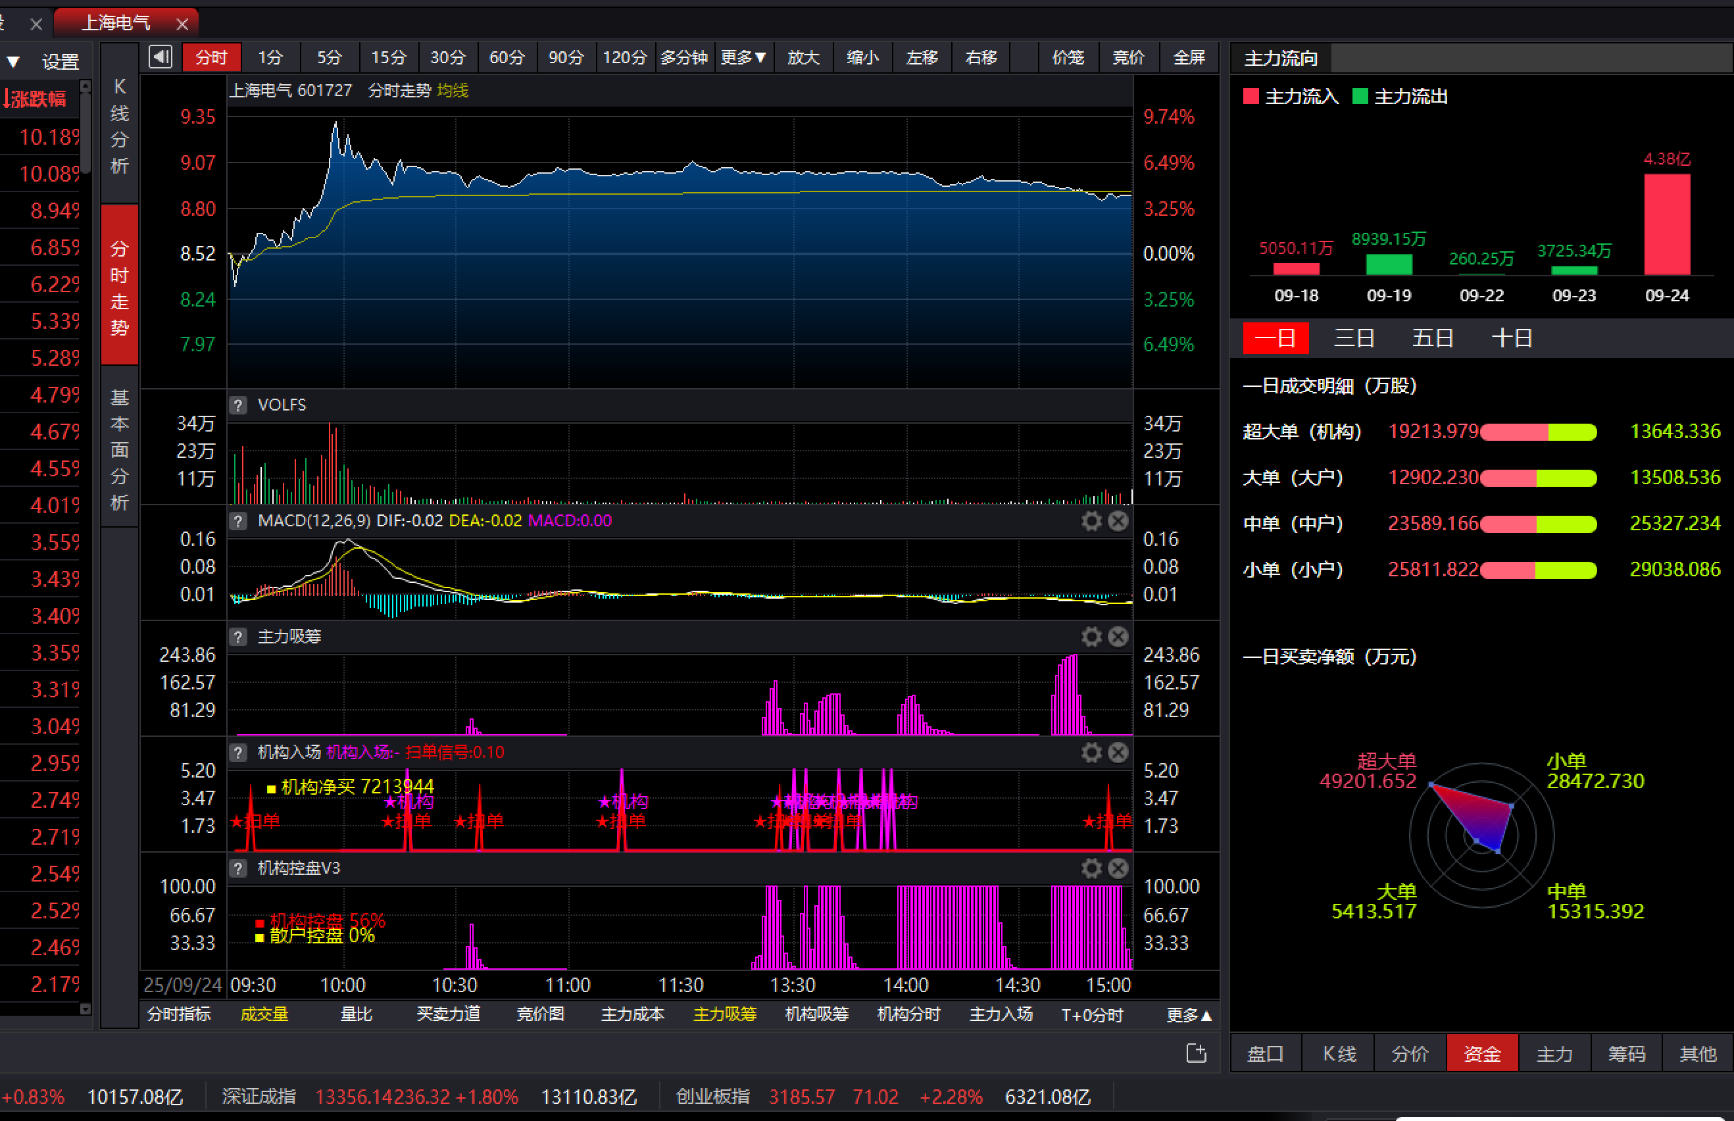Switch to 盘口 bottom tab
1734x1121 pixels.
click(1266, 1053)
